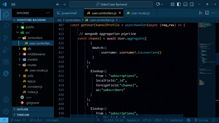This screenshot has height=123, width=219.
Task: Run the code with play button
Action: pyautogui.click(x=200, y=13)
